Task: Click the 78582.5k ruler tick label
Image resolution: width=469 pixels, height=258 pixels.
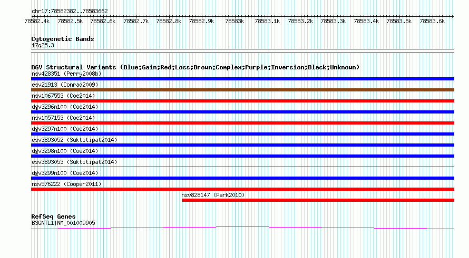Action: 70,21
